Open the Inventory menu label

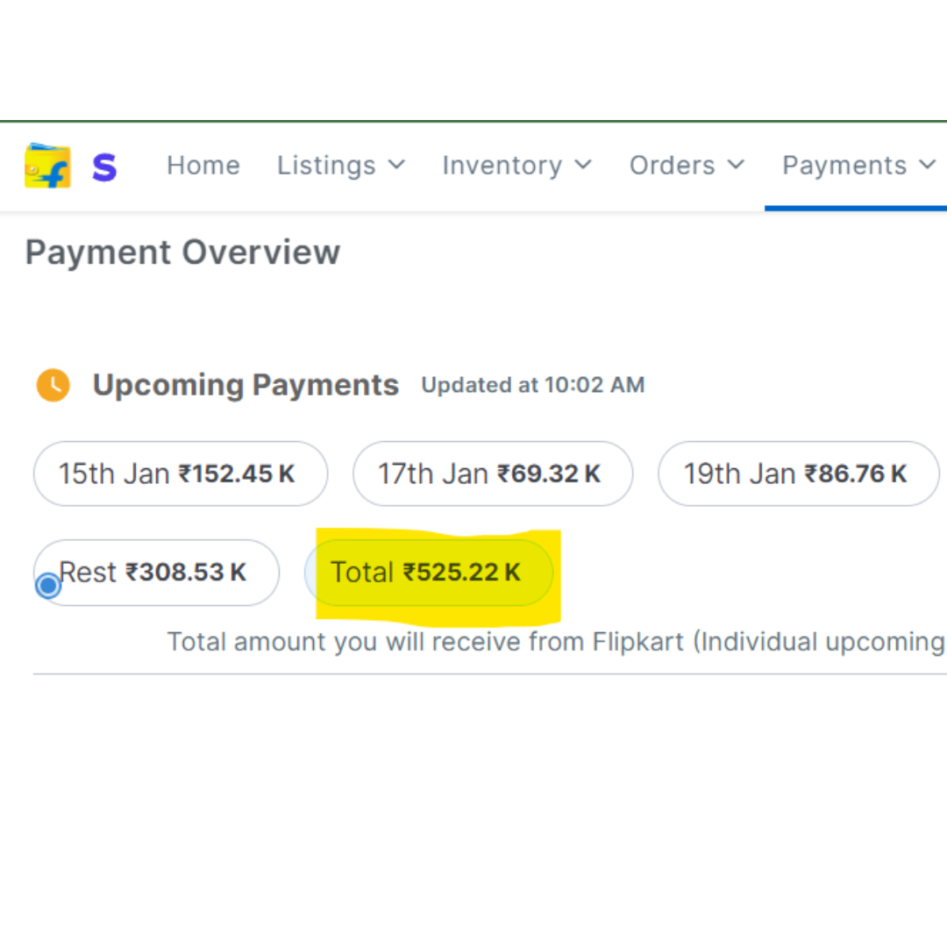pyautogui.click(x=502, y=166)
